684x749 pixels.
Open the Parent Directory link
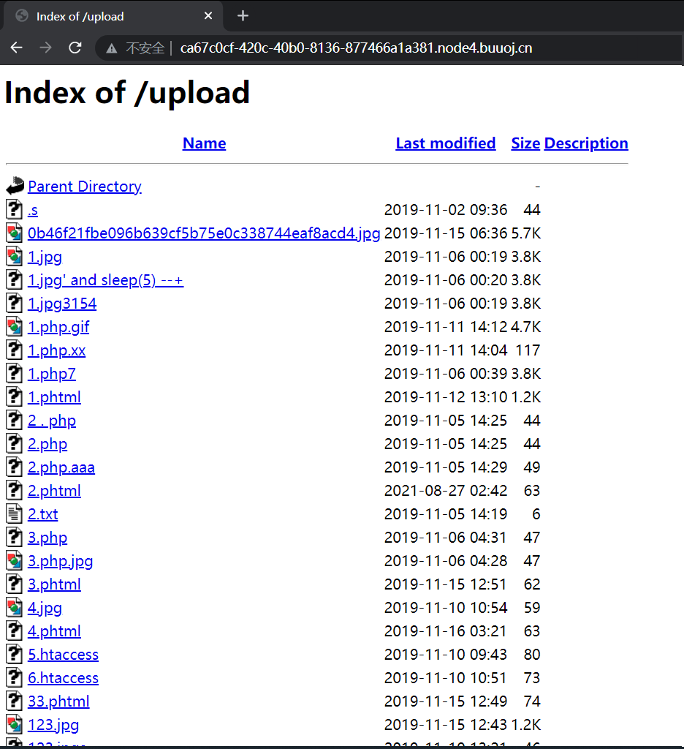click(85, 187)
